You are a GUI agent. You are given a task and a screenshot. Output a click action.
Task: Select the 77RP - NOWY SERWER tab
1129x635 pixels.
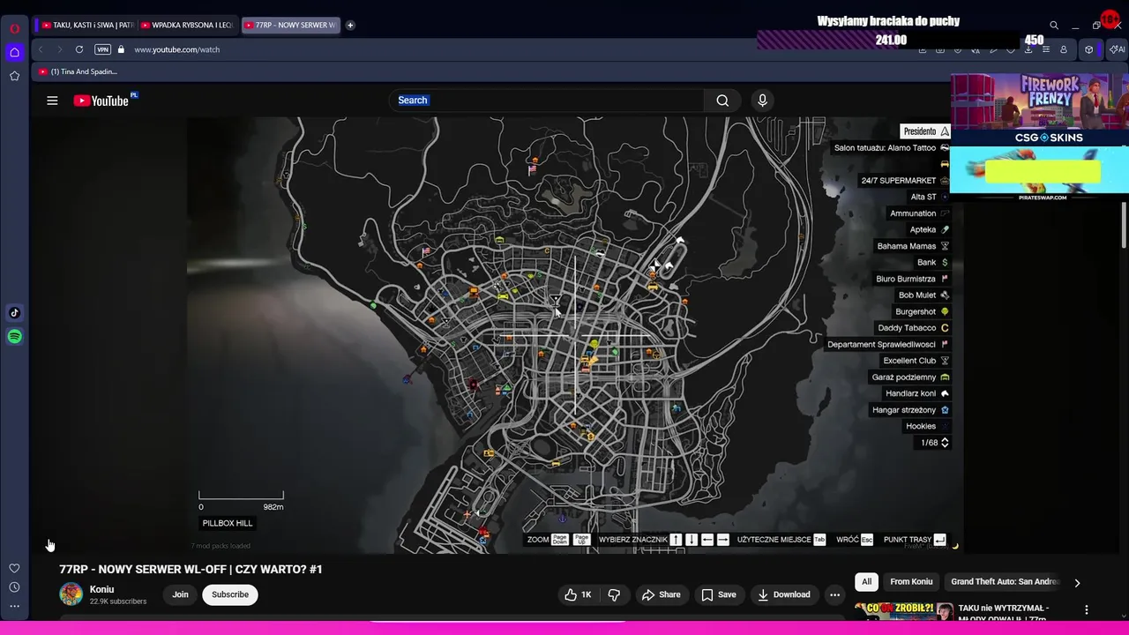[290, 25]
